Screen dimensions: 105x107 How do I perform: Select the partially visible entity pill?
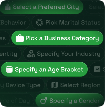click(x=10, y=54)
